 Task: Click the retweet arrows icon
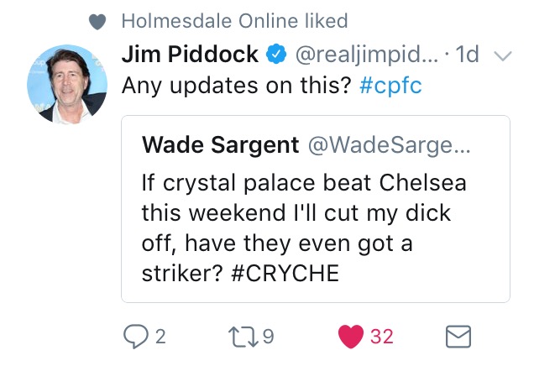tap(241, 337)
